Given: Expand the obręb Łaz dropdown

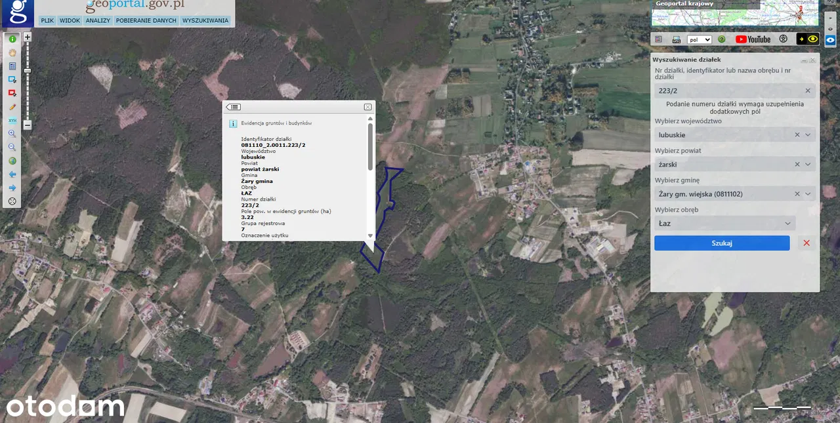Looking at the screenshot, I should tap(788, 224).
